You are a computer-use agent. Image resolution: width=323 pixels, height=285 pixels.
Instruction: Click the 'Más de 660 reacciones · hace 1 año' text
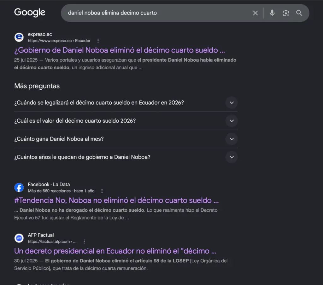pos(61,191)
